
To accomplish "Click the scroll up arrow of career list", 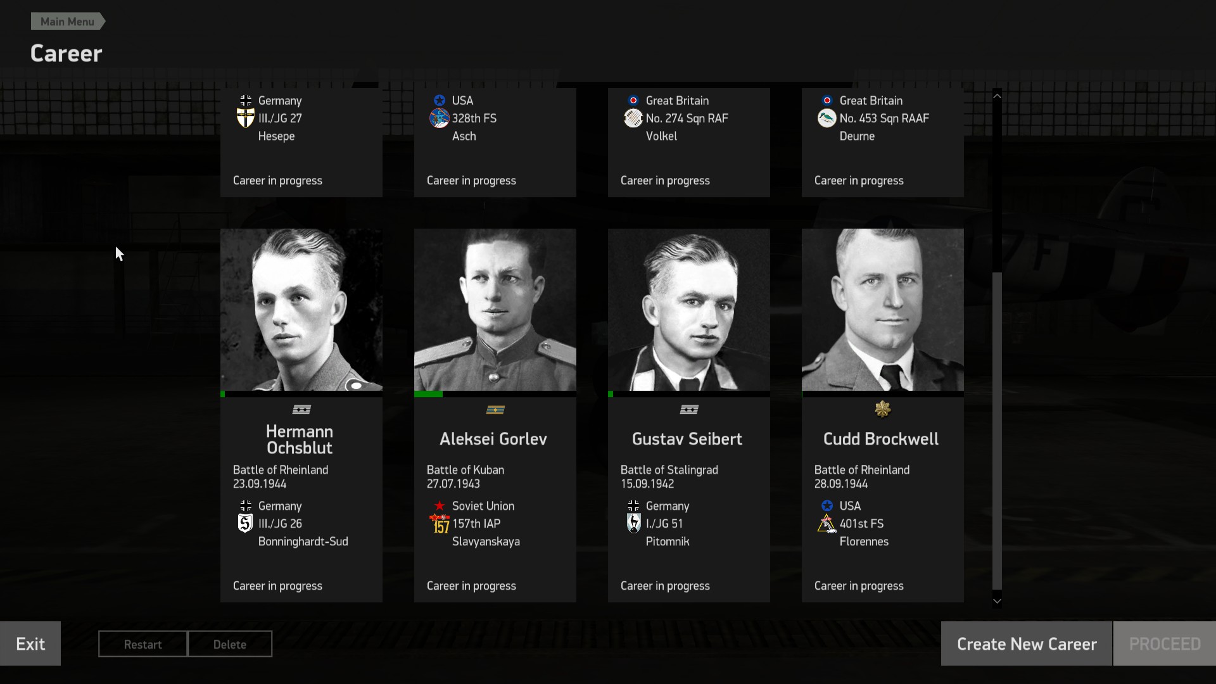I will coord(997,96).
